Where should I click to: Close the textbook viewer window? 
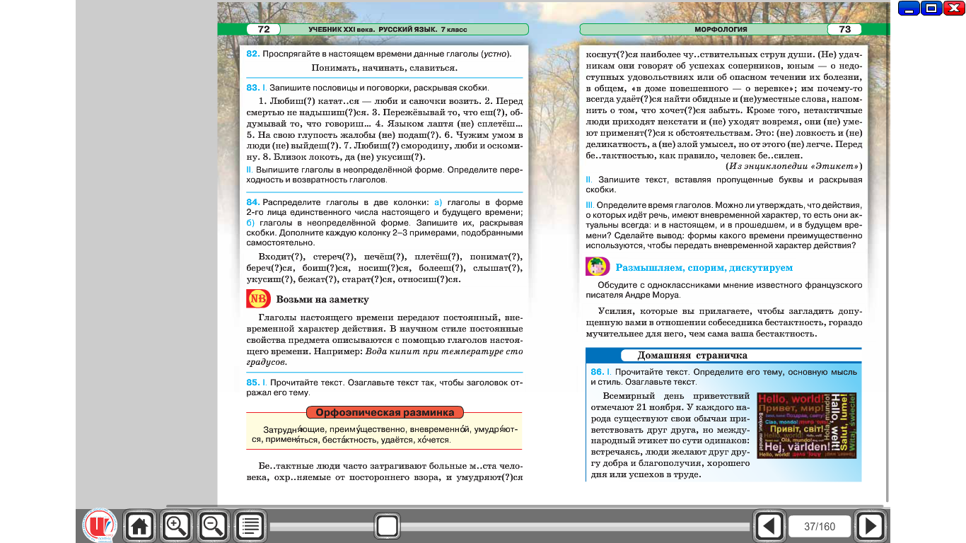pyautogui.click(x=953, y=8)
